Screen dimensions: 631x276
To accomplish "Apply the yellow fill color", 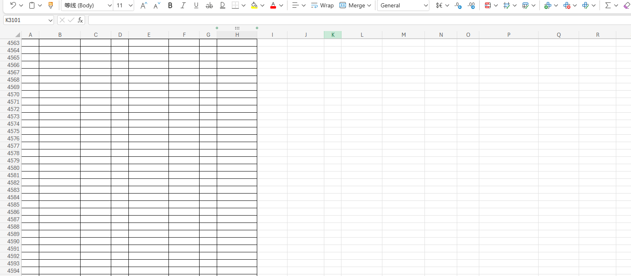I will click(254, 5).
